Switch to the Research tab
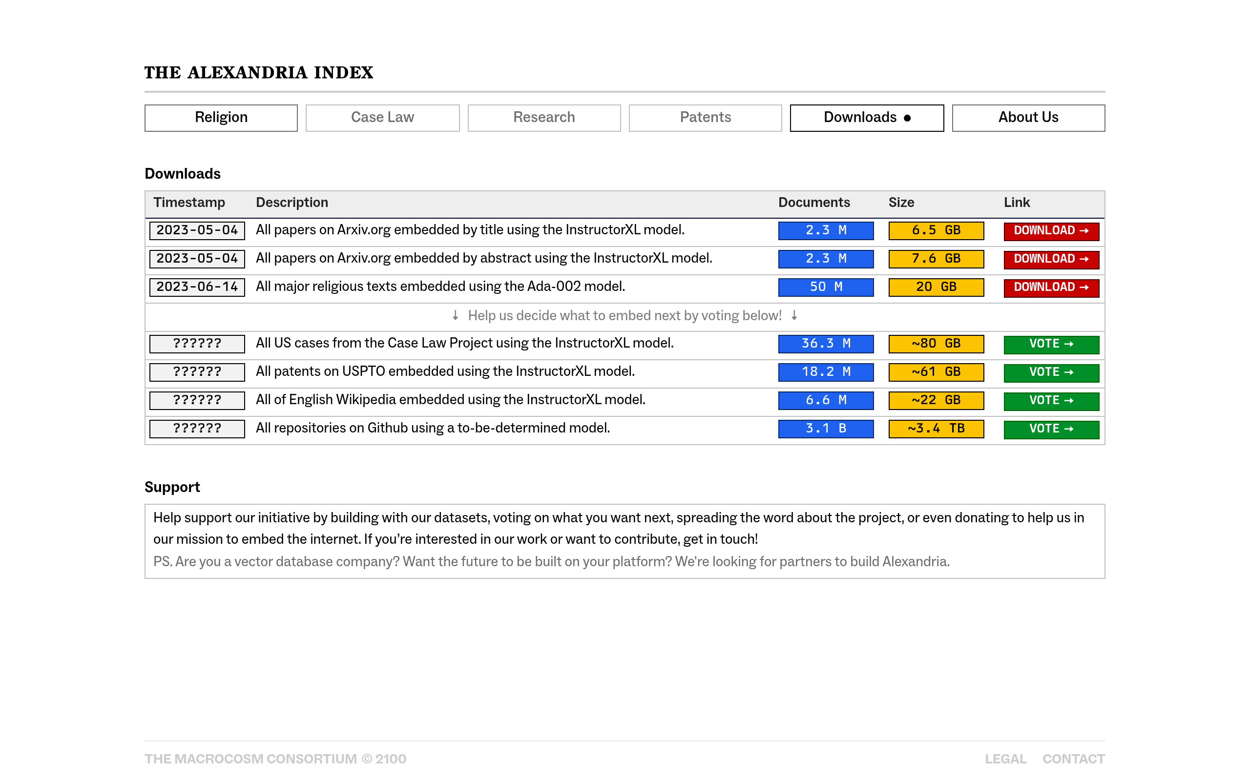The width and height of the screenshot is (1250, 781). point(544,118)
